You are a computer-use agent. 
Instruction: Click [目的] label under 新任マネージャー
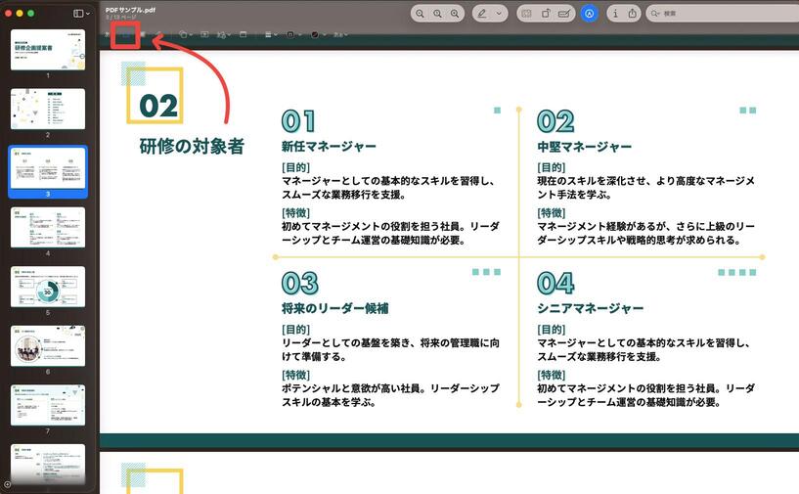pos(295,167)
